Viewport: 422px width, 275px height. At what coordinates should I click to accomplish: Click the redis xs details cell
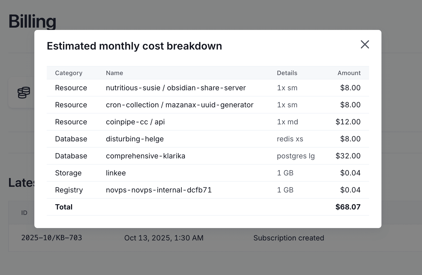[x=290, y=139]
